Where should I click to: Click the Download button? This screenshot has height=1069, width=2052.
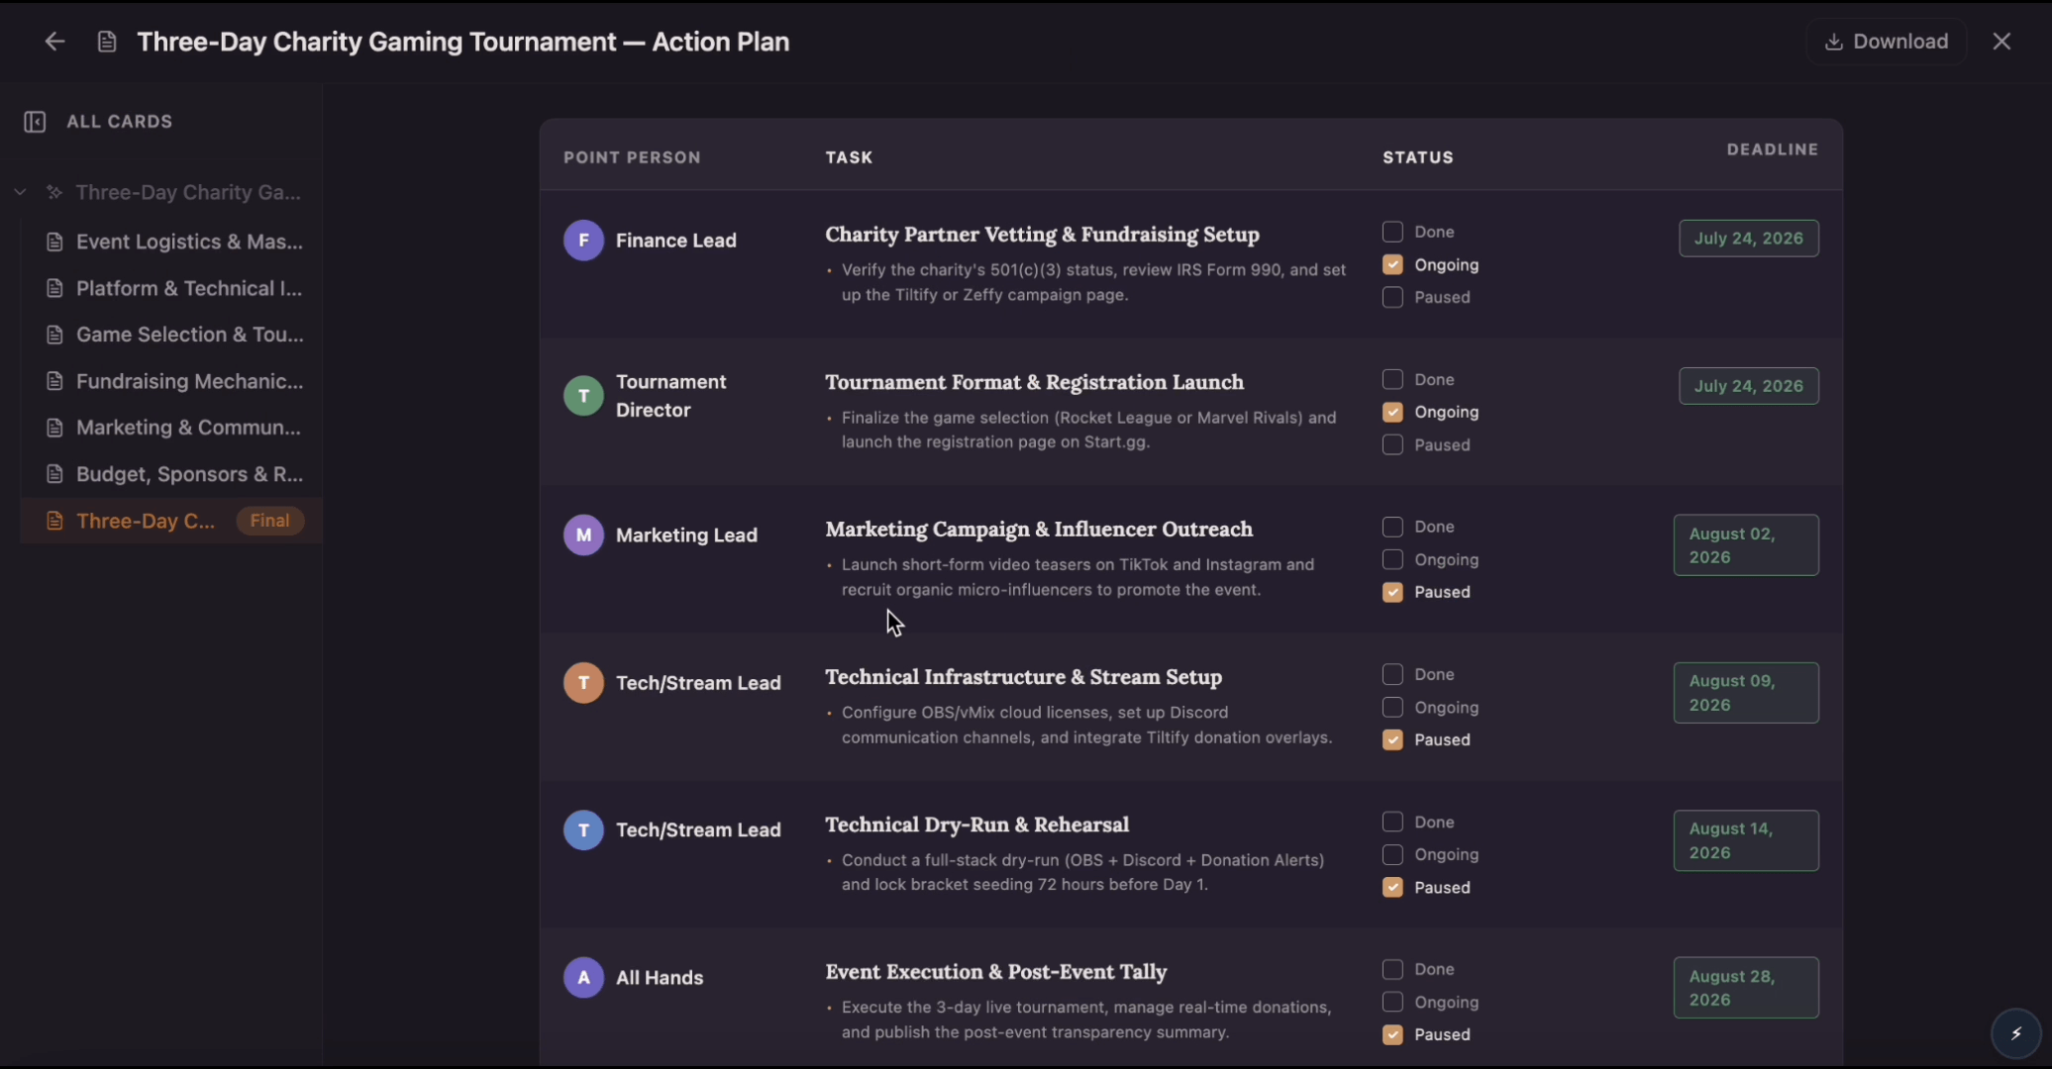tap(1886, 42)
